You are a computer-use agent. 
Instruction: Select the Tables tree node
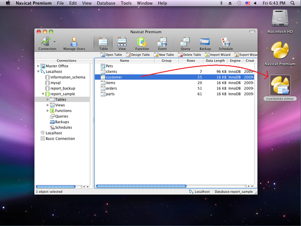58,99
